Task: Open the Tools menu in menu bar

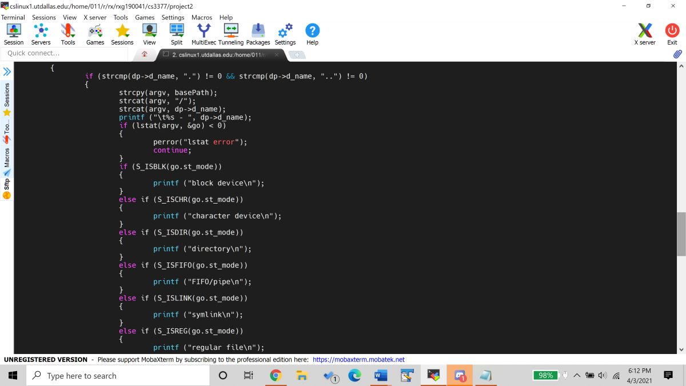Action: [x=121, y=17]
